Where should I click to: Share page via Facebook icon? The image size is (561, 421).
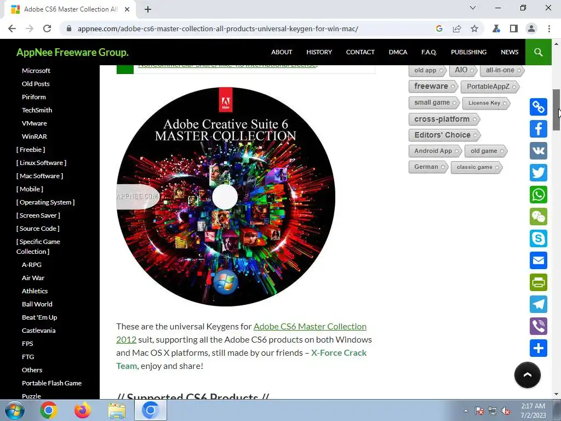tap(539, 129)
